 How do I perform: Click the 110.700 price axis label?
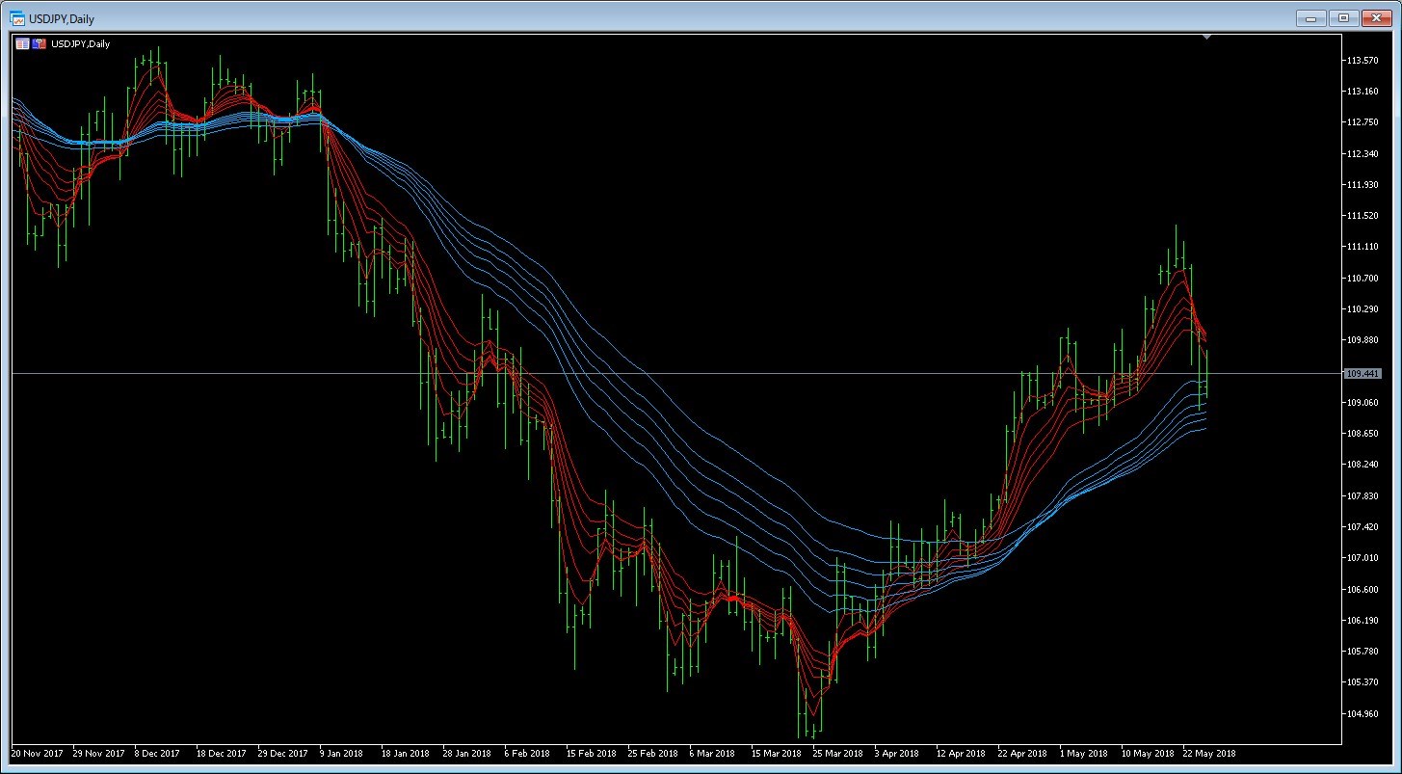pos(1364,278)
